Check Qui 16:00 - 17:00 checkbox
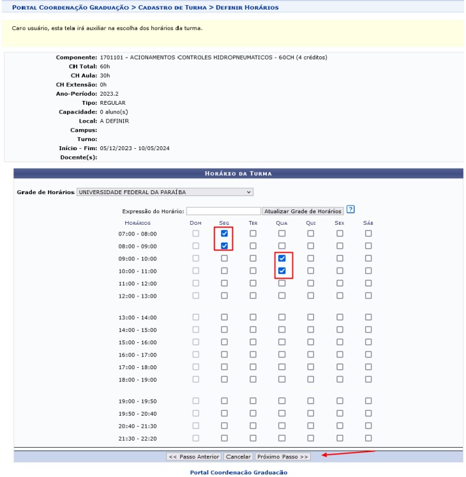This screenshot has width=466, height=477. pos(311,354)
